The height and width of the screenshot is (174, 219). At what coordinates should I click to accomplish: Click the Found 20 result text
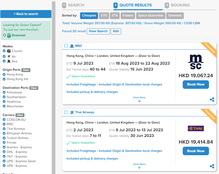click(74, 31)
